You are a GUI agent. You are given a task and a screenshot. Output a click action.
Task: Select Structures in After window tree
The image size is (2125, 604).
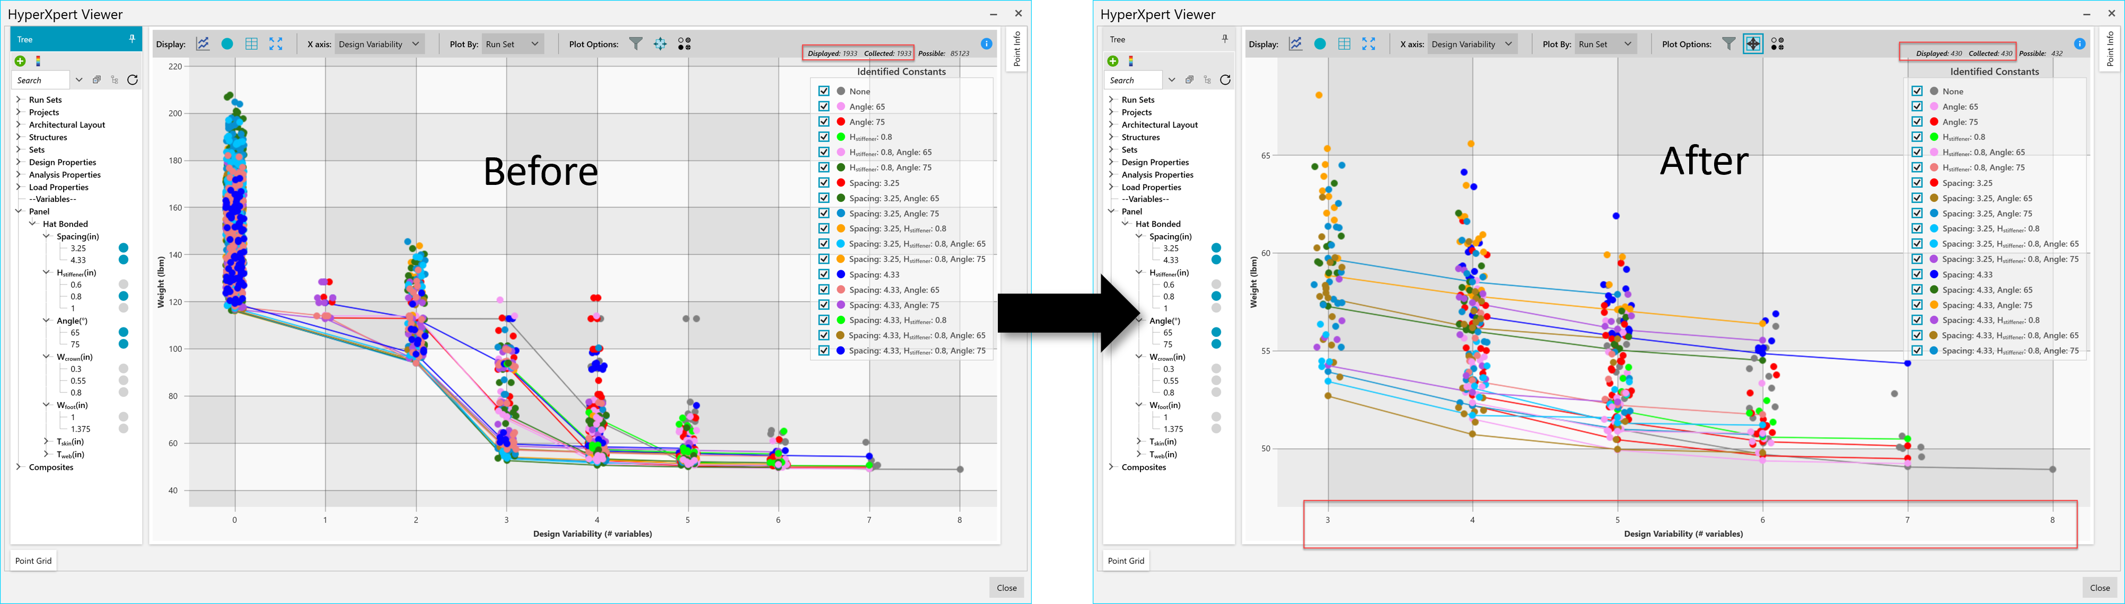[x=1141, y=138]
